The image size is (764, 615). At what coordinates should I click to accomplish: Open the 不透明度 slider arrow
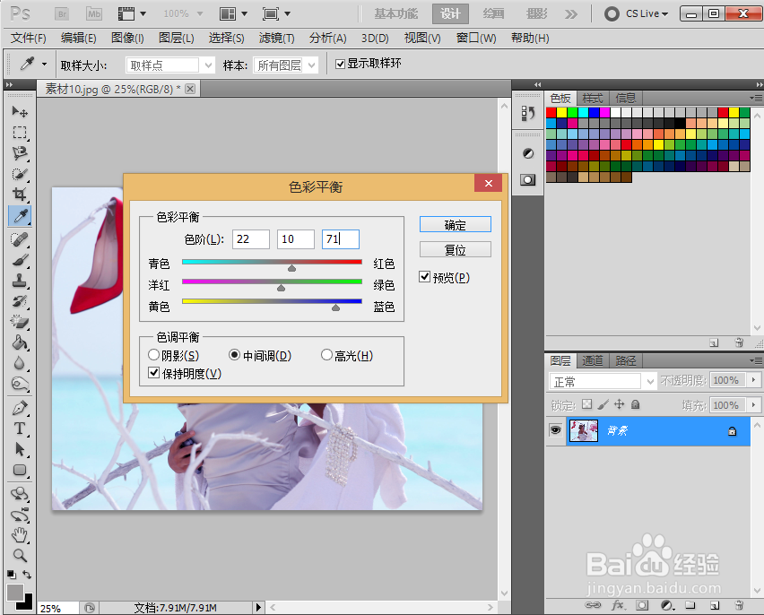point(754,379)
